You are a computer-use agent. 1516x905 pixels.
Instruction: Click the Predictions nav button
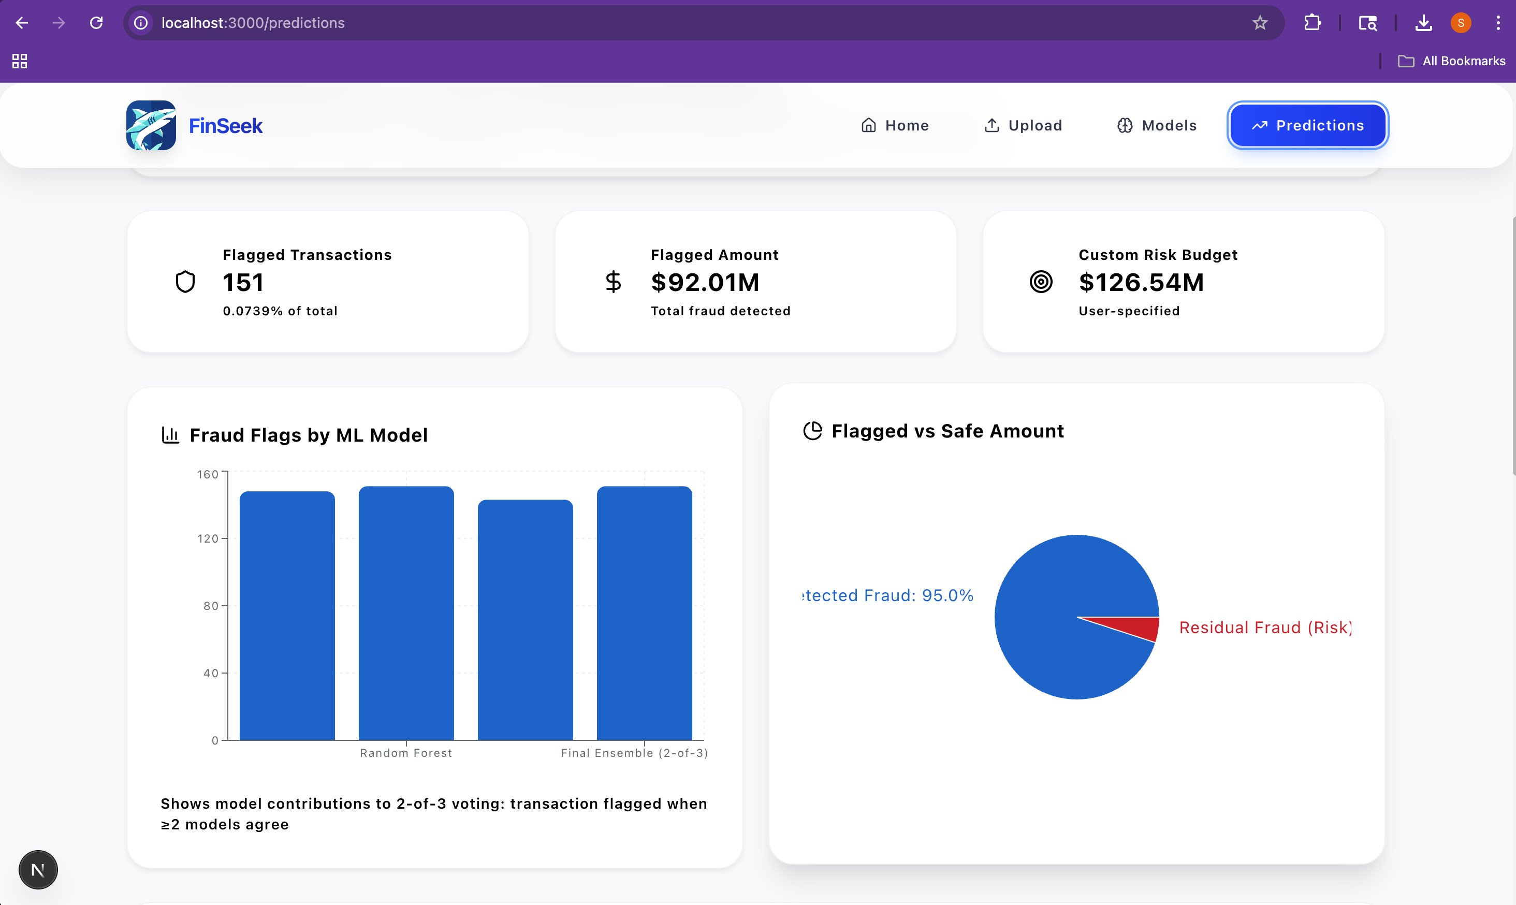click(1307, 125)
